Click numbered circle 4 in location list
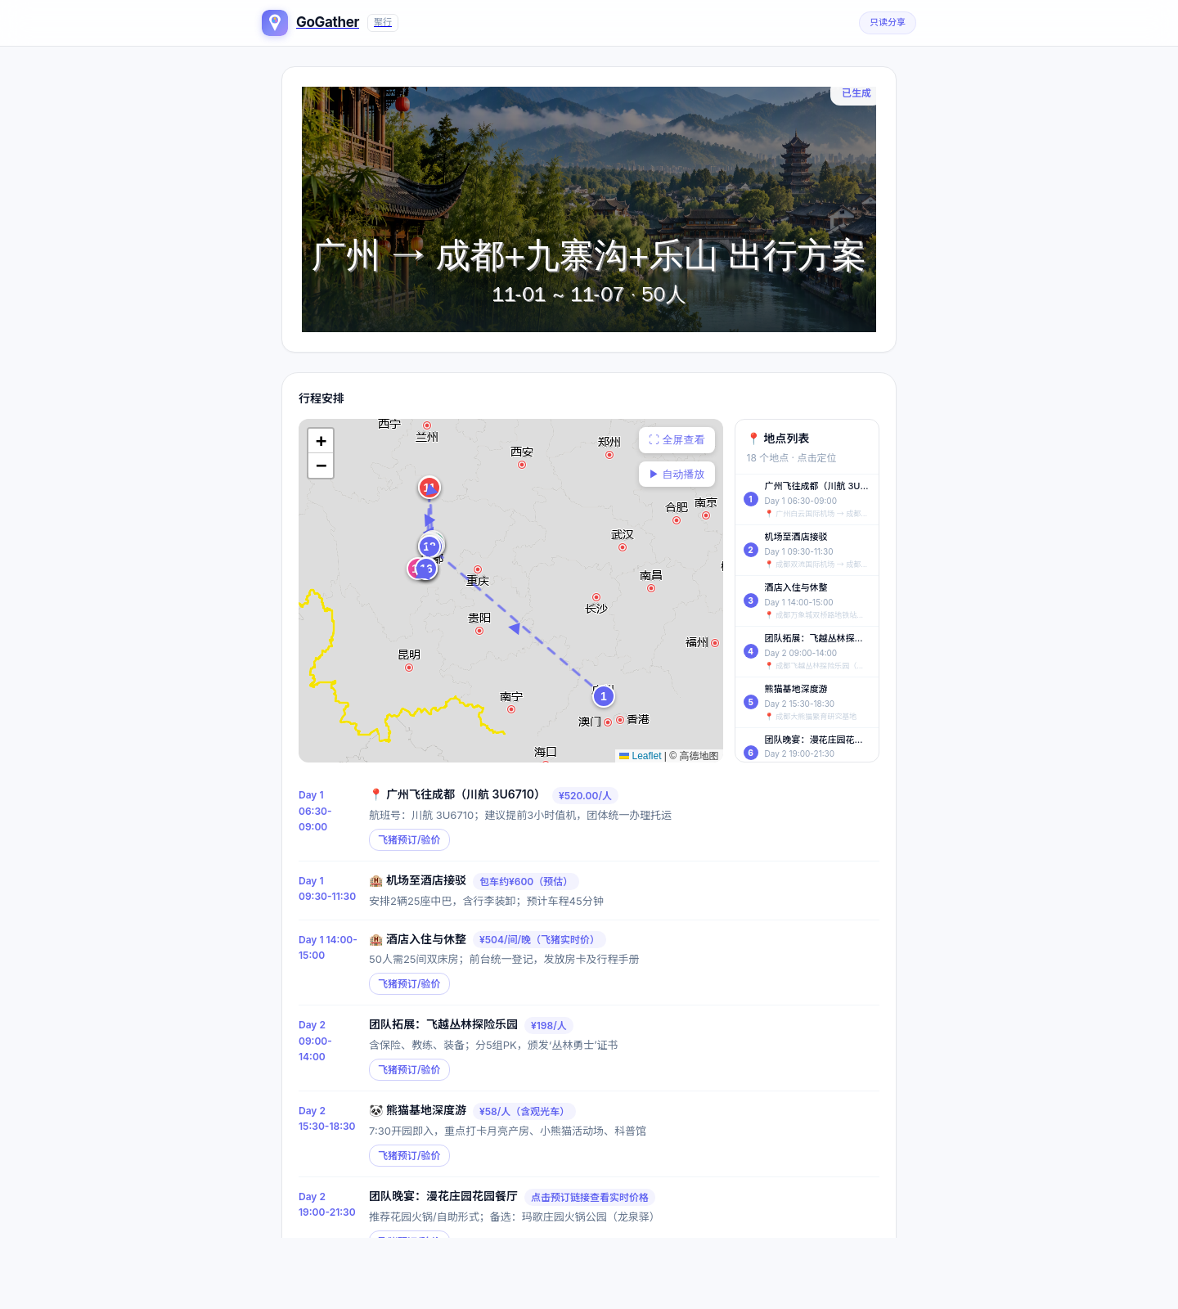The height and width of the screenshot is (1309, 1178). tap(751, 651)
